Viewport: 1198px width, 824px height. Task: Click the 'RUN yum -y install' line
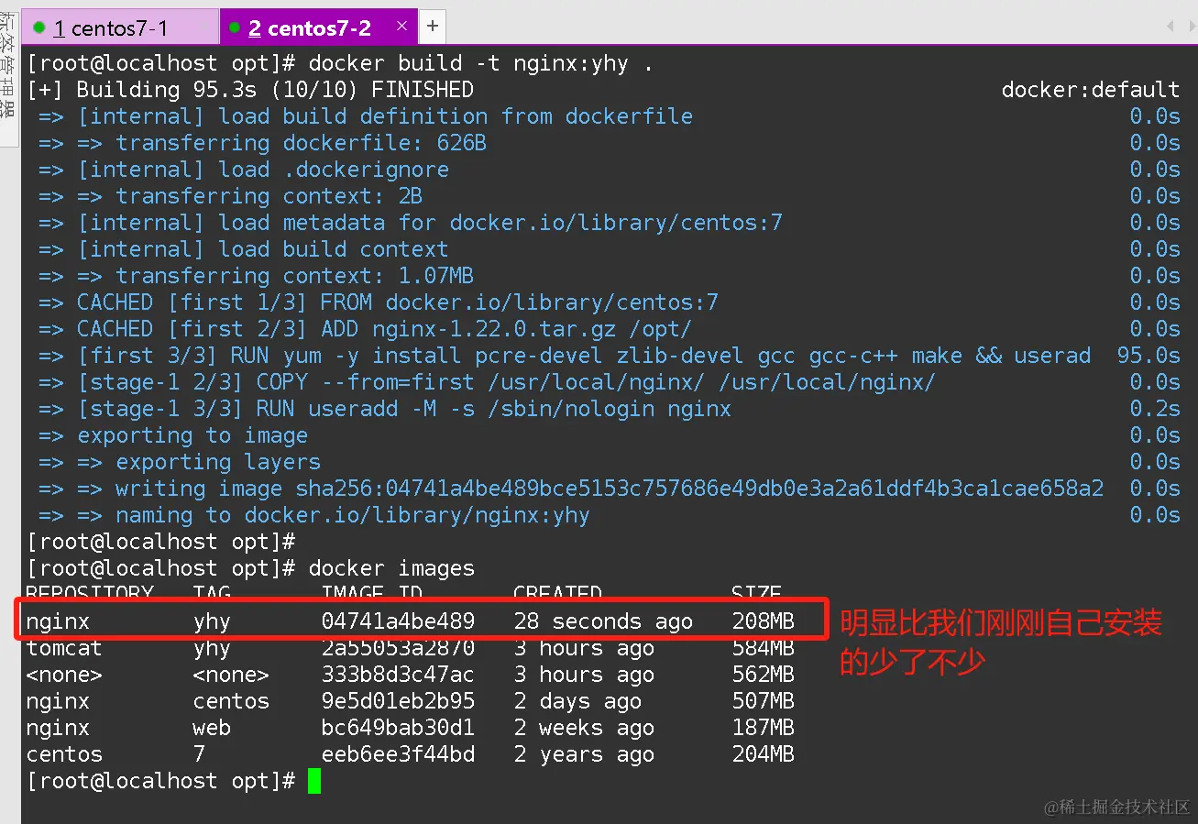point(565,356)
